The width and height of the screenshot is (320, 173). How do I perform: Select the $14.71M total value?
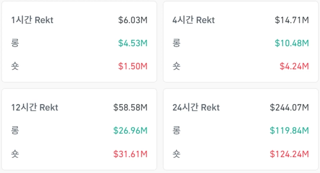(292, 20)
